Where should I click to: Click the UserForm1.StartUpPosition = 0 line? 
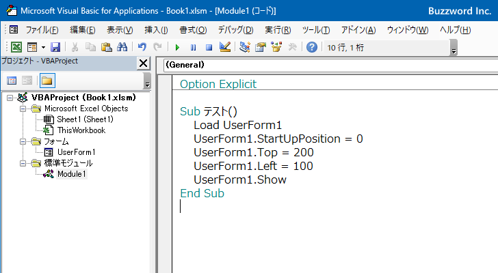click(278, 139)
